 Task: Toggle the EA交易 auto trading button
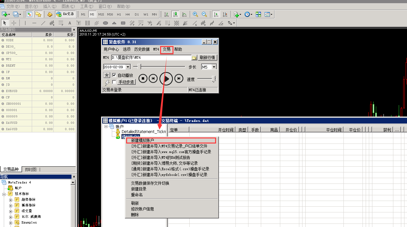point(65,14)
